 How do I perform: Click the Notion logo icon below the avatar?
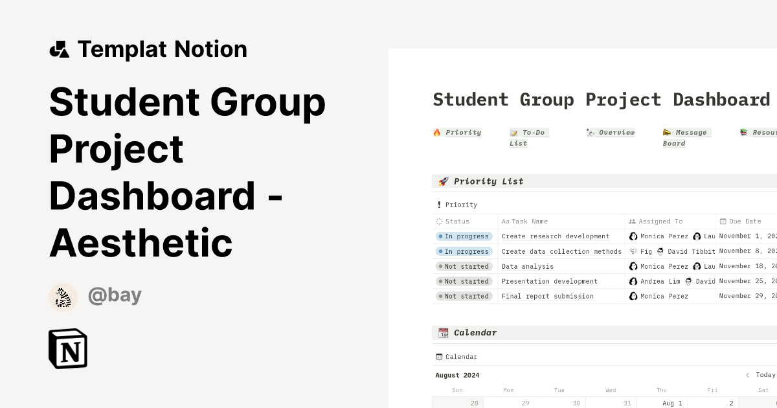[67, 348]
